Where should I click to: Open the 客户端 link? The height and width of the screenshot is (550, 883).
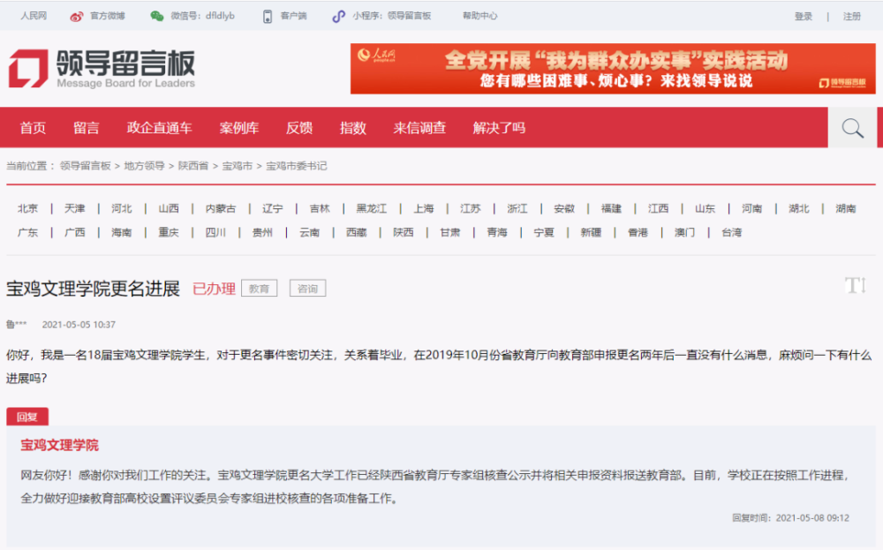tap(293, 16)
